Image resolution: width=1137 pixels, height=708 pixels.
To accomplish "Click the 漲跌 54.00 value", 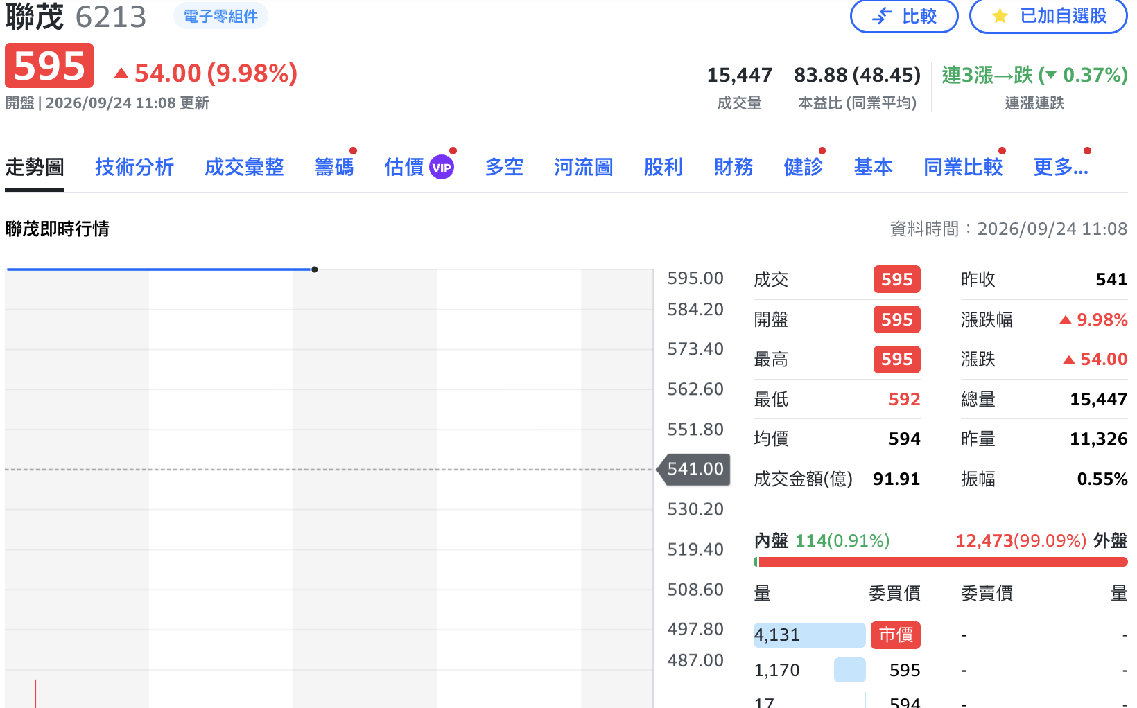I will 1095,359.
